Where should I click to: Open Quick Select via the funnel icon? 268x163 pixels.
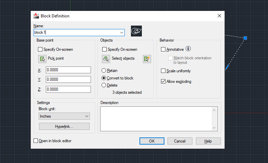[x=147, y=59]
